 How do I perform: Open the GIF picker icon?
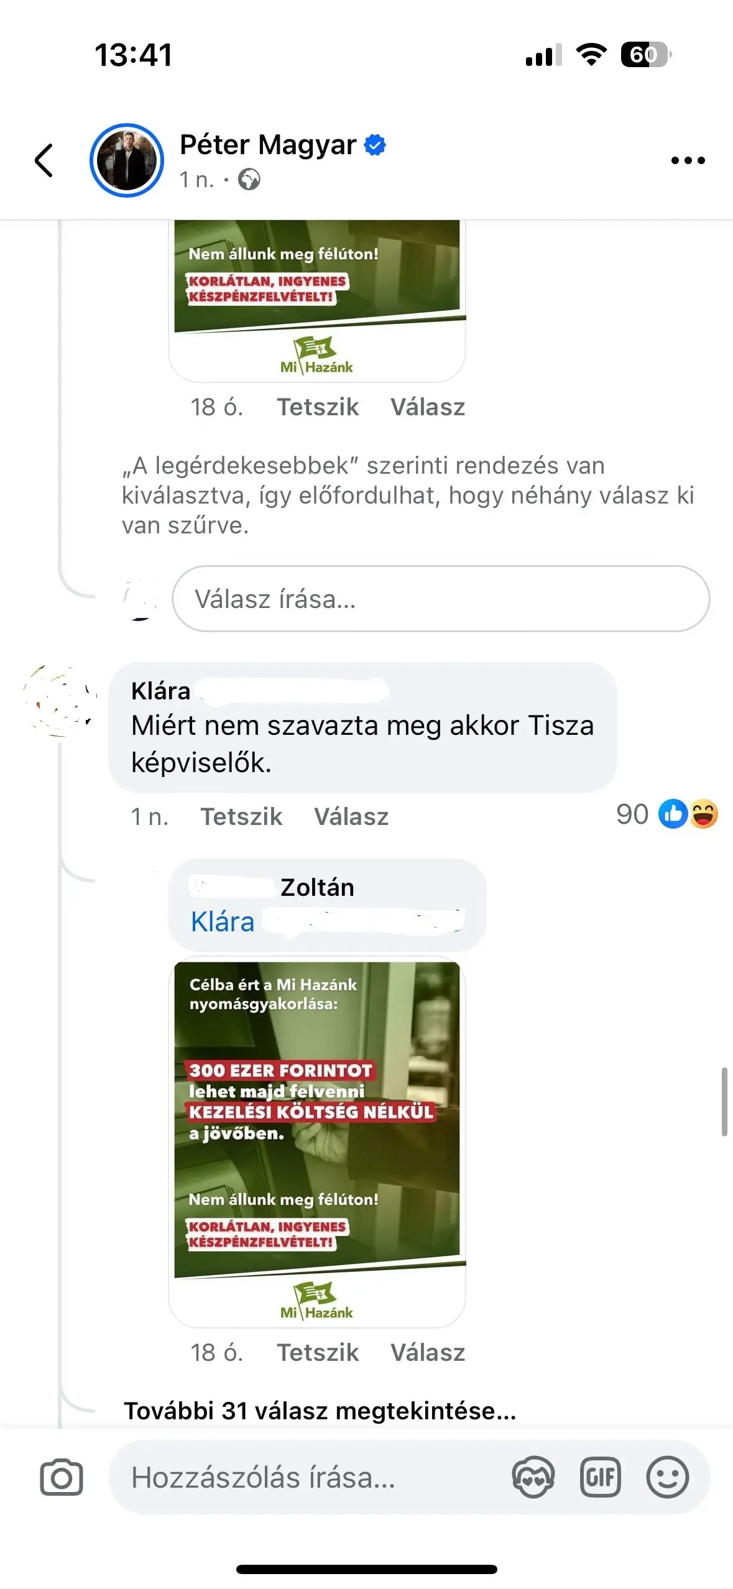[600, 1477]
